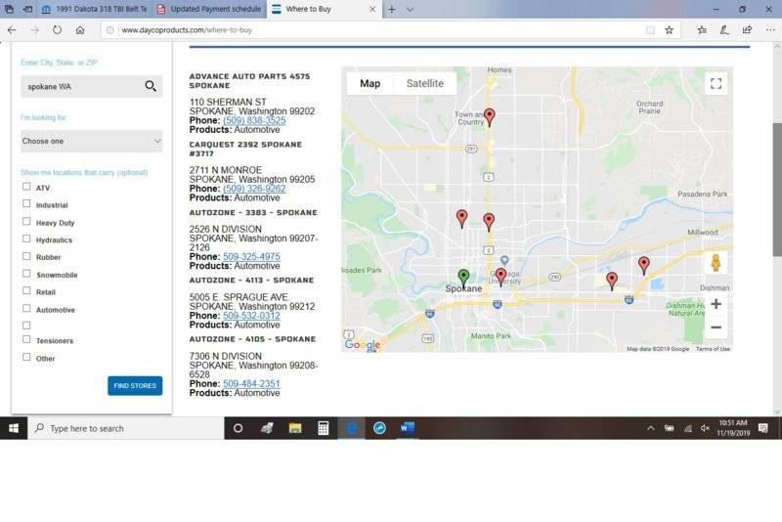Click the search magnifier icon beside spokane WA
This screenshot has width=782, height=522.
coord(151,86)
